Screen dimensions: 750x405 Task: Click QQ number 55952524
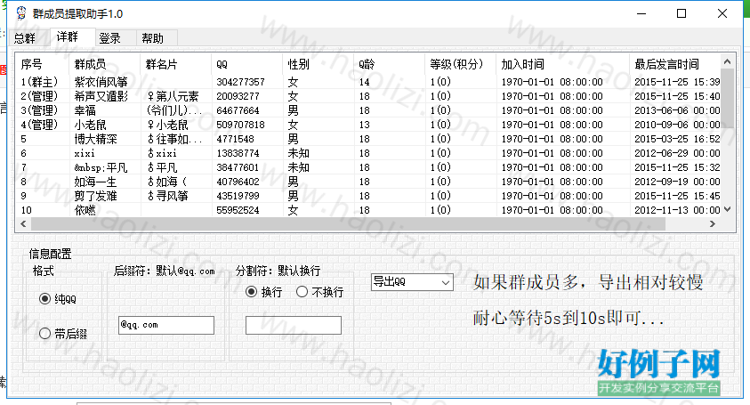[x=238, y=210]
